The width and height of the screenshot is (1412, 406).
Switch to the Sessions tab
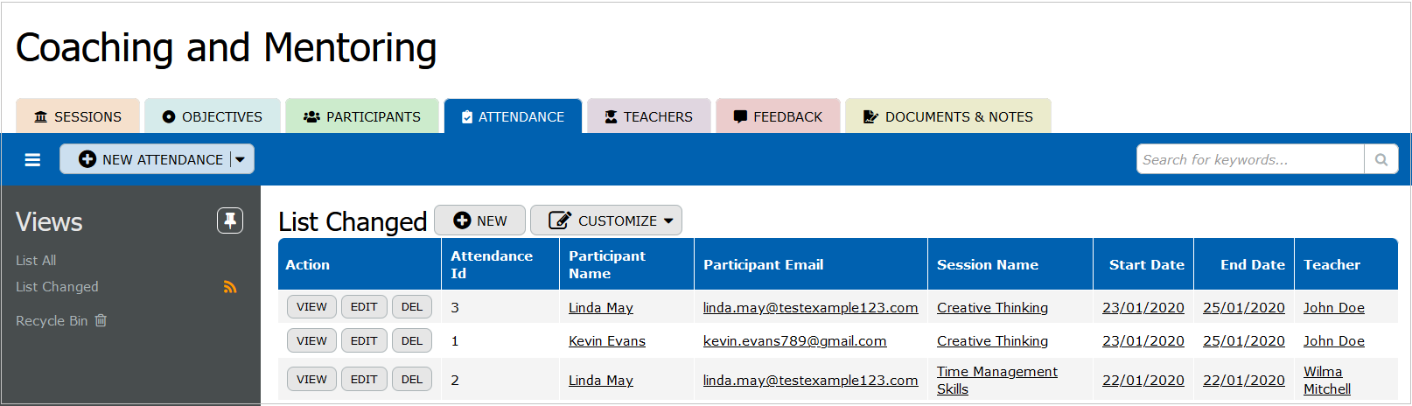78,116
